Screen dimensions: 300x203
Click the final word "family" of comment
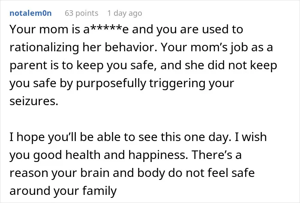pyautogui.click(x=99, y=191)
